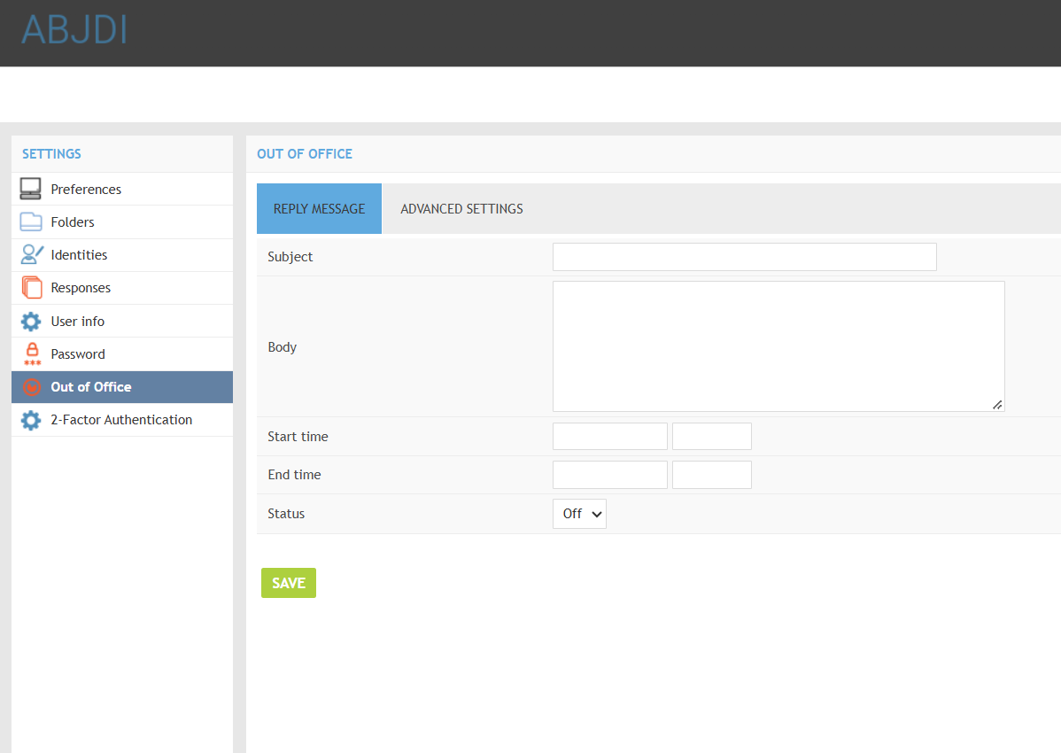Click the SETTINGS panel heading
This screenshot has height=753, width=1061.
(51, 153)
